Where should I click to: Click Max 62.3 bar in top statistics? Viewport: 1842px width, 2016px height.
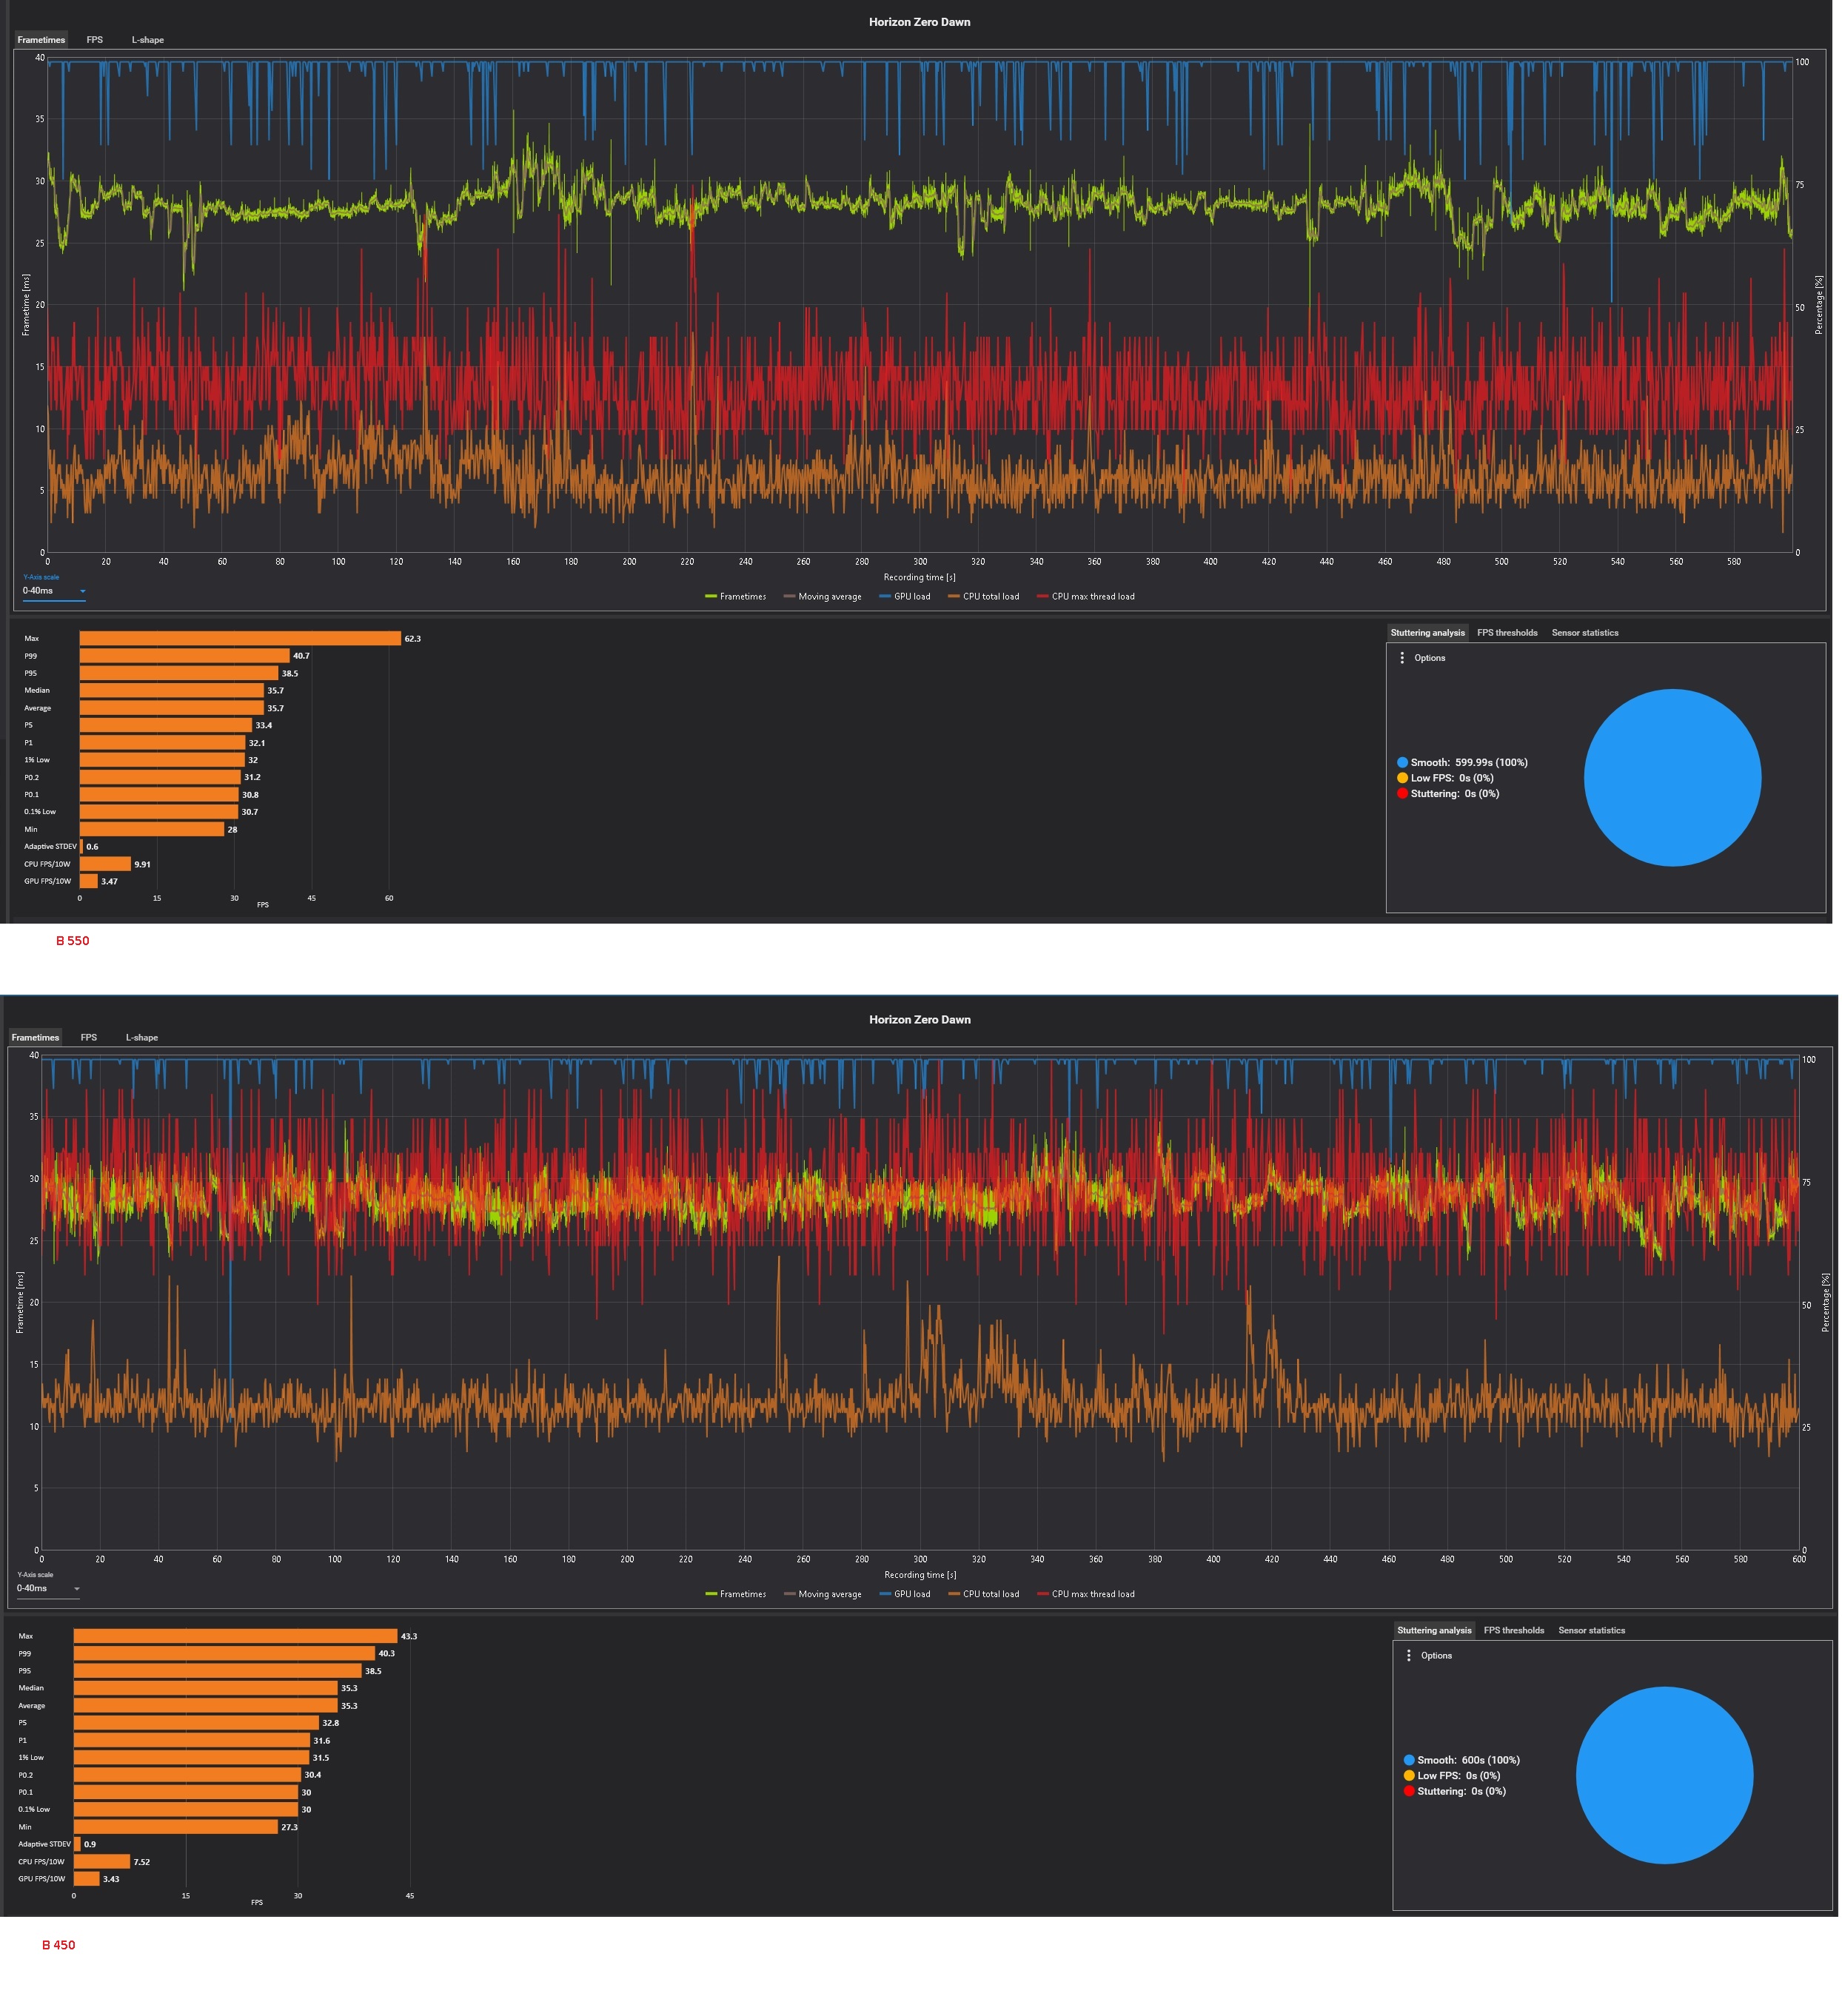coord(240,639)
